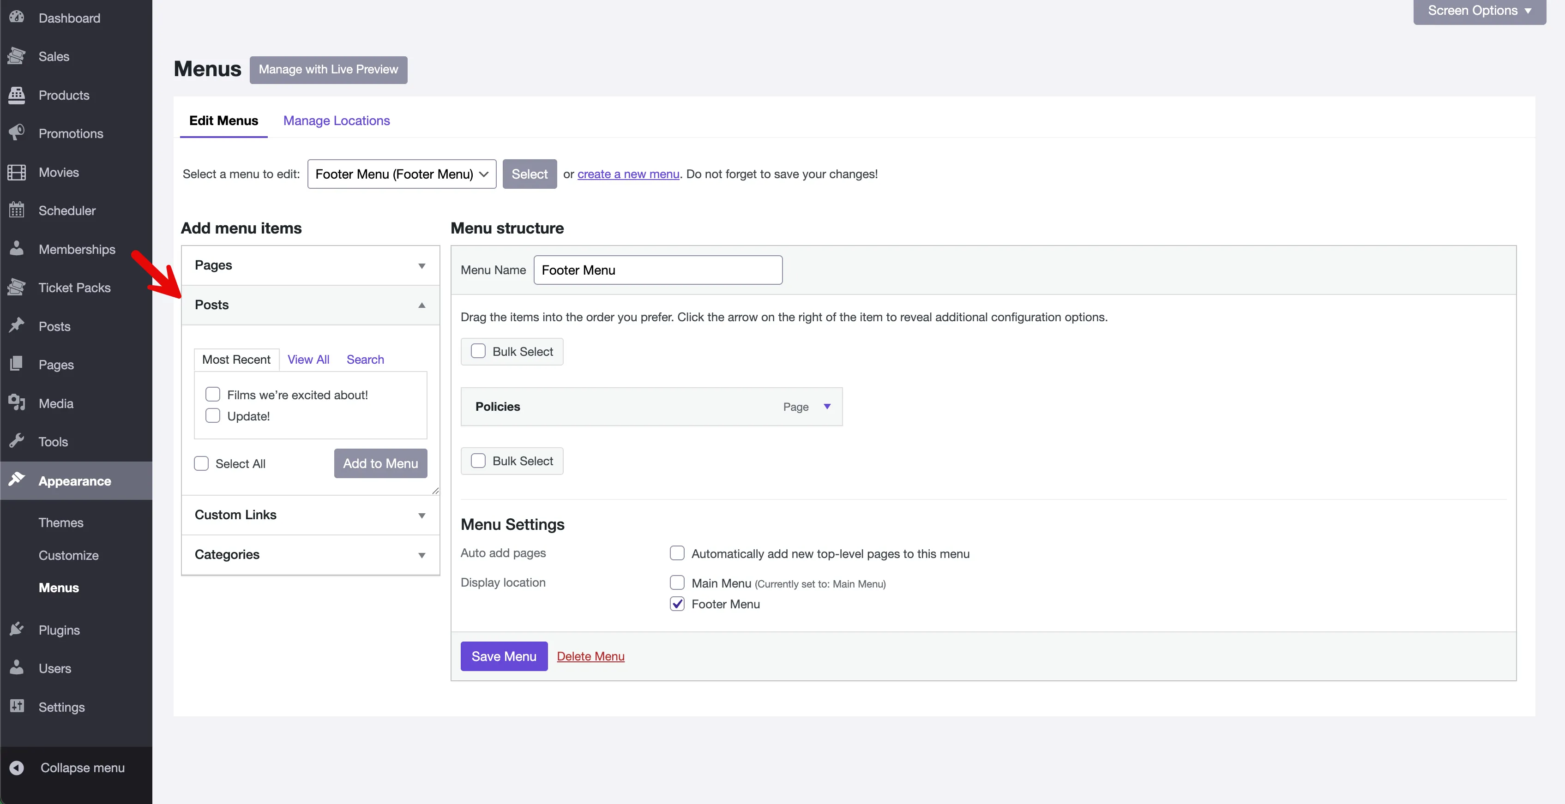Click Manage with Live Preview button
The height and width of the screenshot is (804, 1565).
click(x=328, y=70)
